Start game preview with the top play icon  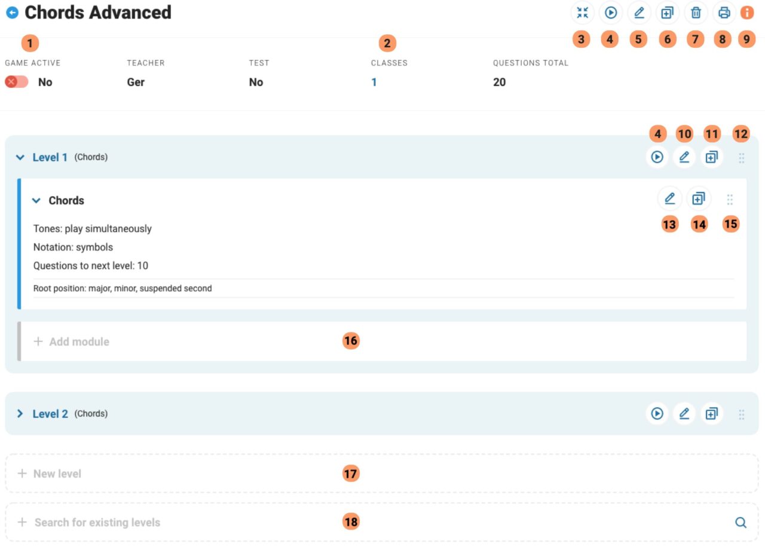[x=610, y=13]
